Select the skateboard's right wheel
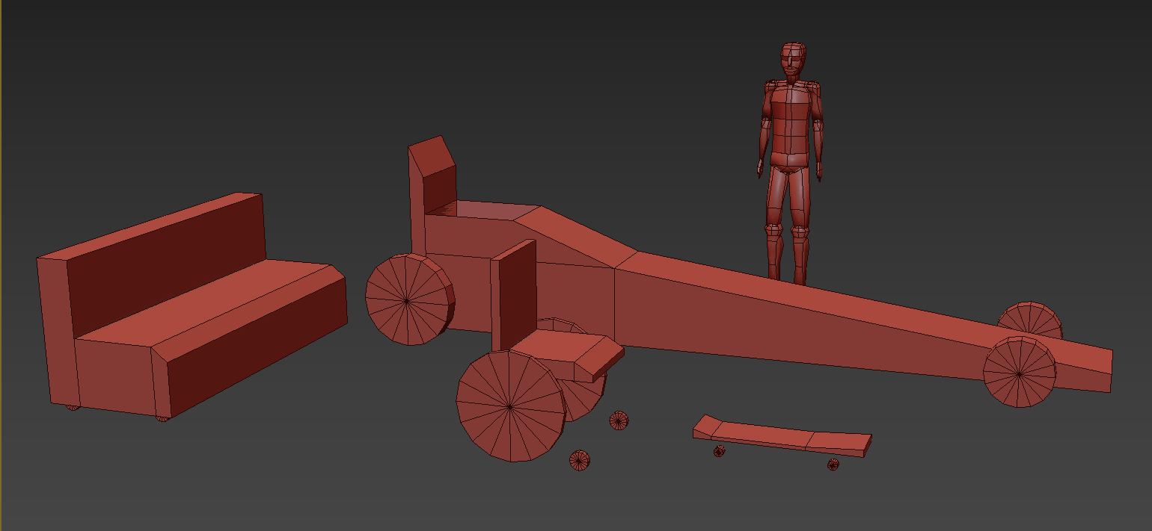Screen dimensions: 1152x531 tap(833, 465)
